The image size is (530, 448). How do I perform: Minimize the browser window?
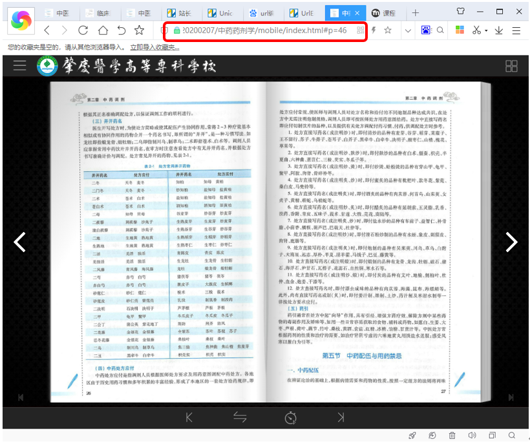coord(480,11)
